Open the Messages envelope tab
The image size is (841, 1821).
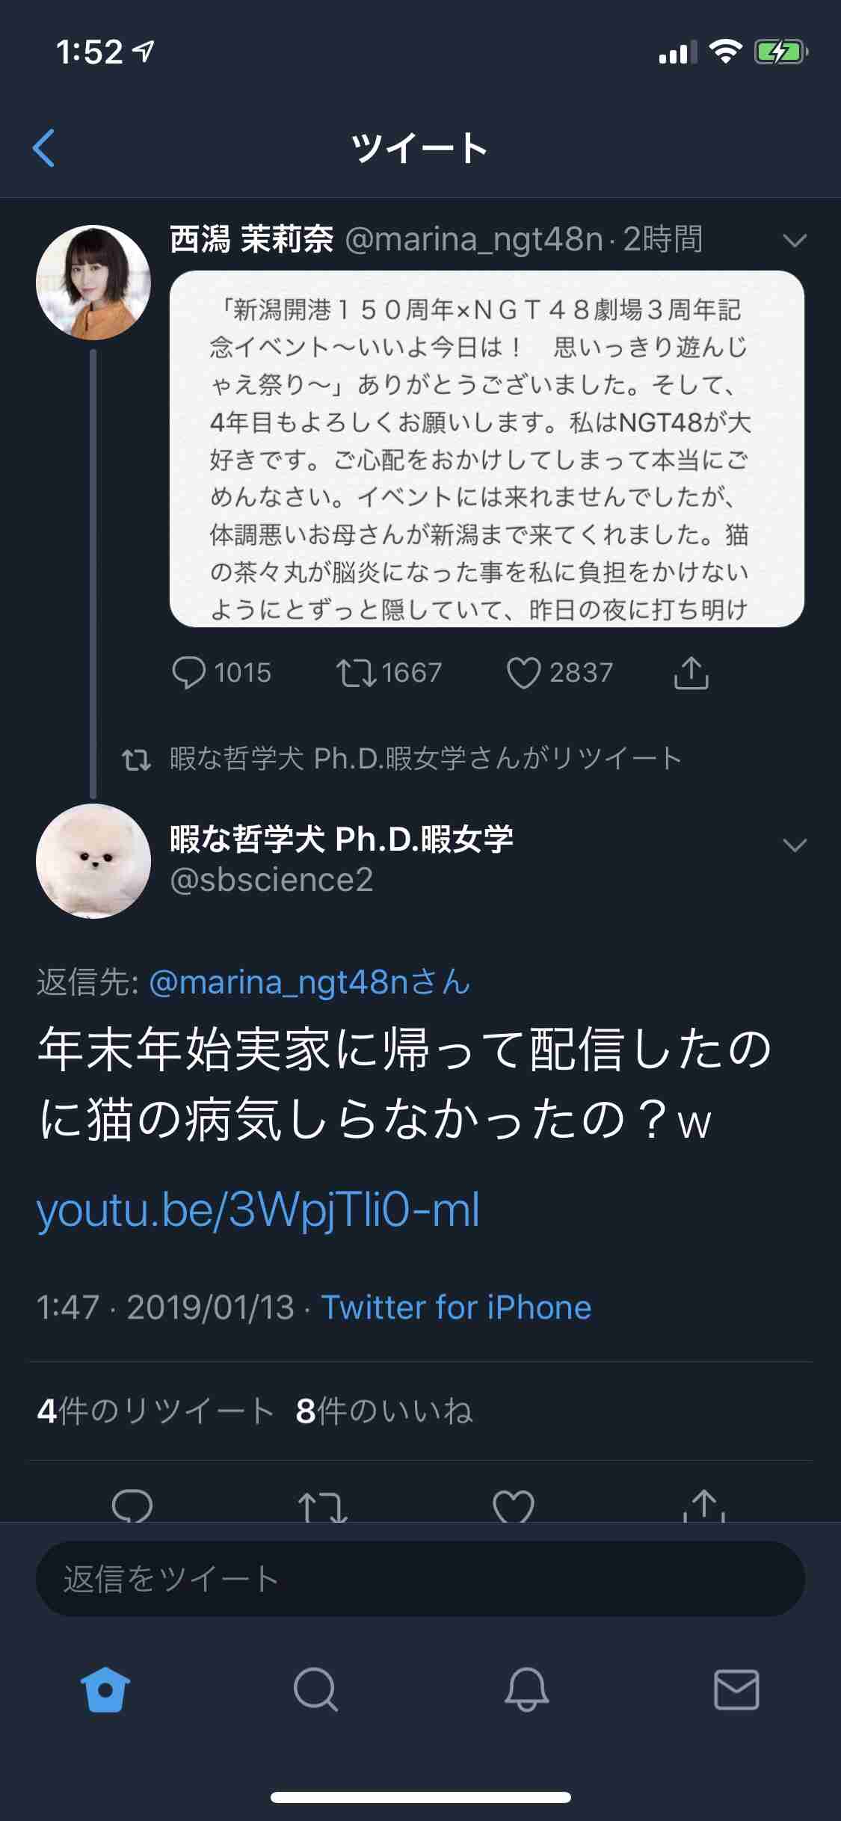point(736,1689)
